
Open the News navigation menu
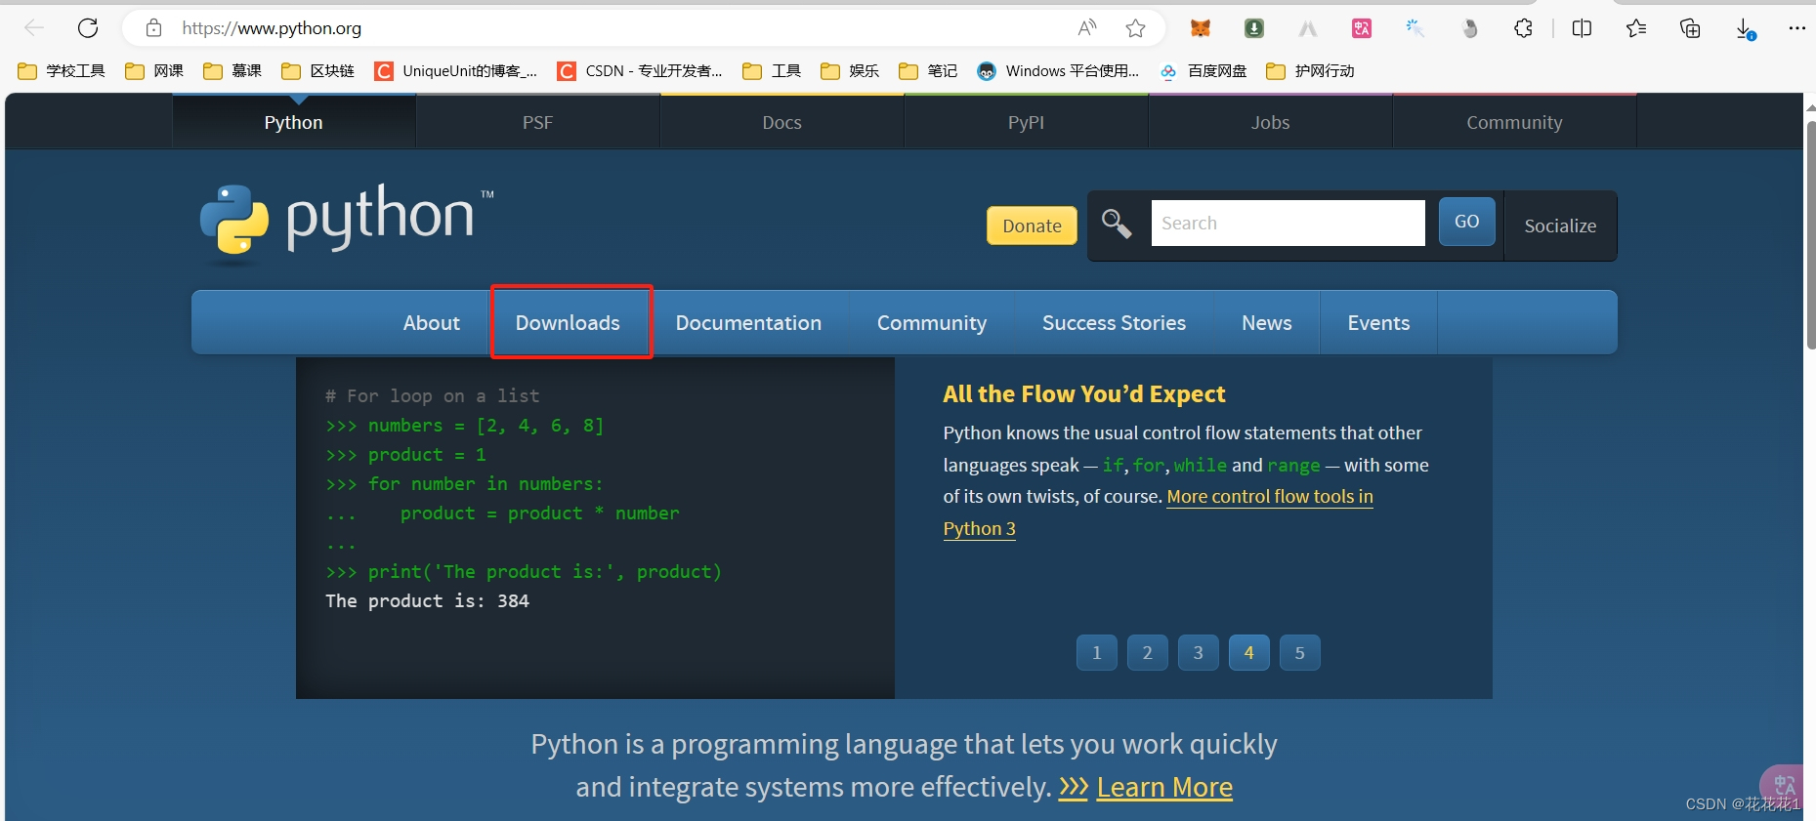[1267, 323]
